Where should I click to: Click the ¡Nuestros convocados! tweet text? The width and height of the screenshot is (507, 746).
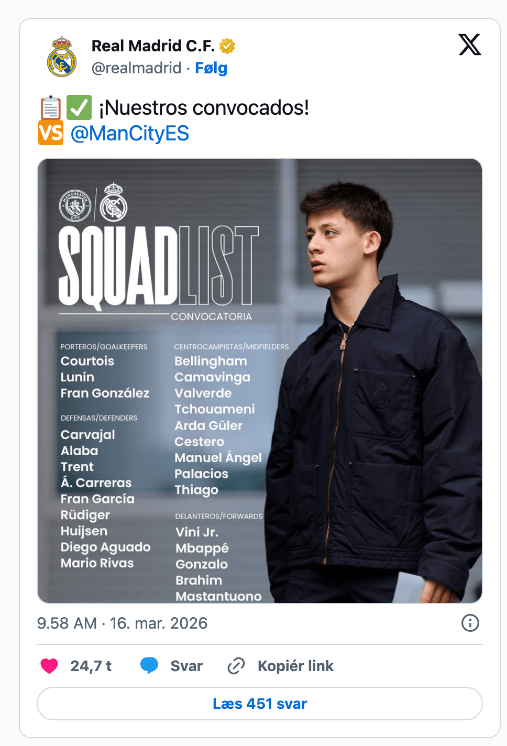point(204,108)
